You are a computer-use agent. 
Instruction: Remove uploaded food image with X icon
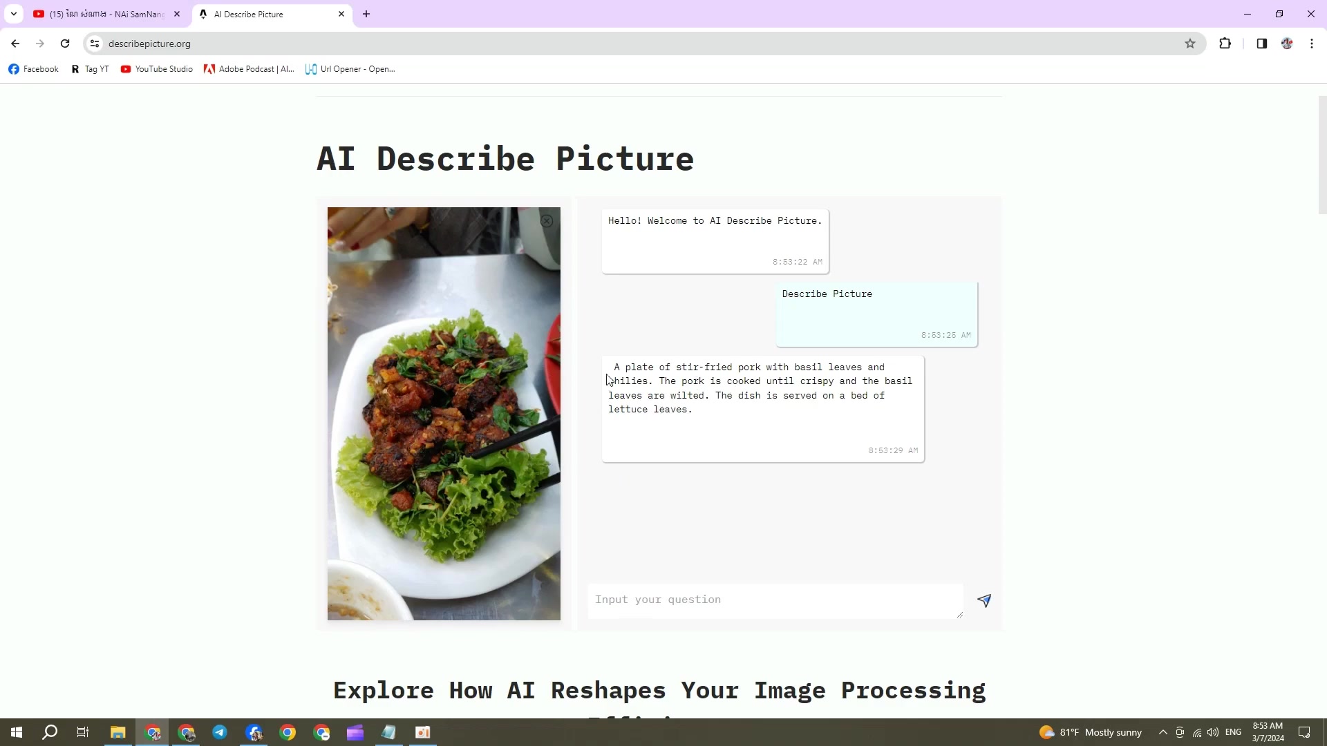point(547,221)
